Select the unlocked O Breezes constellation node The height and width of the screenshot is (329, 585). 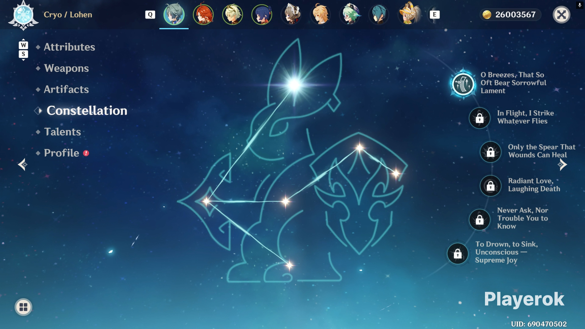(463, 84)
